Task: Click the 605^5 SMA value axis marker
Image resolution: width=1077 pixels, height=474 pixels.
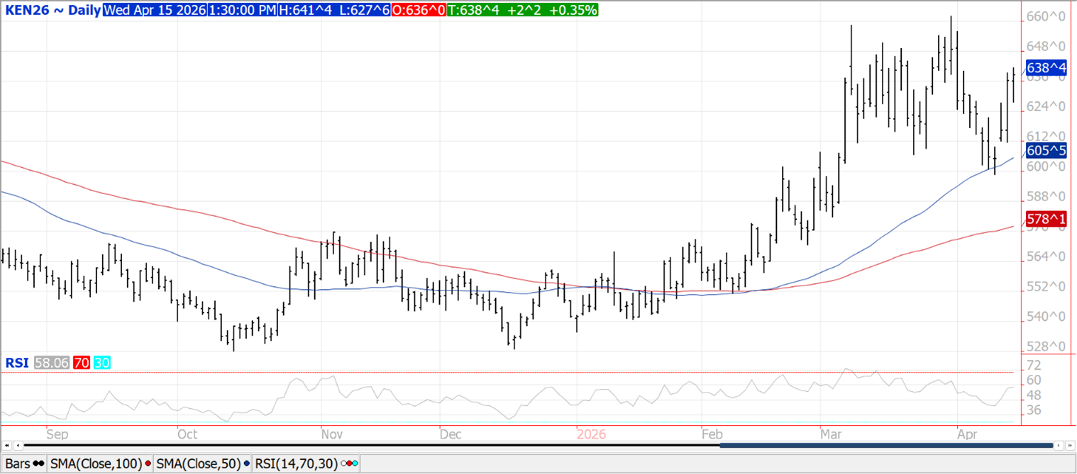Action: tap(1046, 151)
